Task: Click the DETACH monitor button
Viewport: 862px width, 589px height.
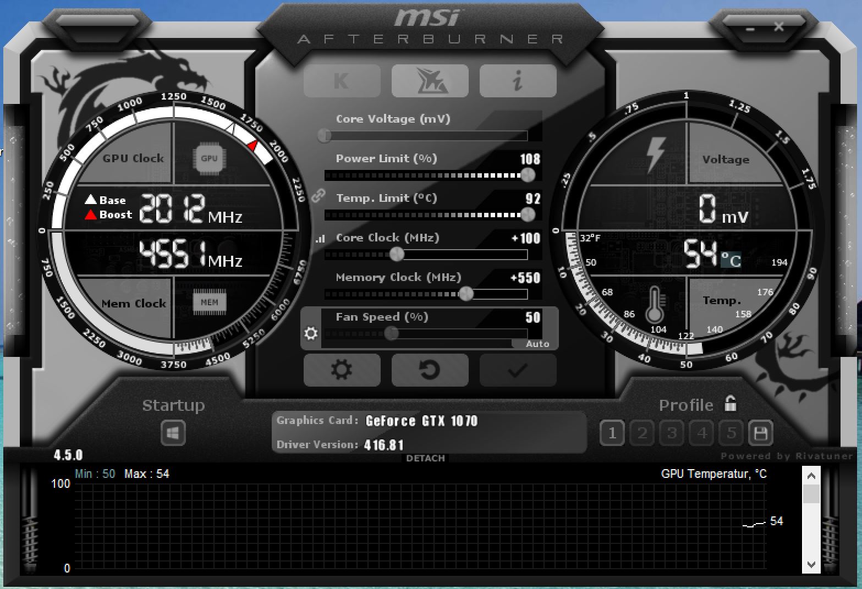Action: (x=425, y=458)
